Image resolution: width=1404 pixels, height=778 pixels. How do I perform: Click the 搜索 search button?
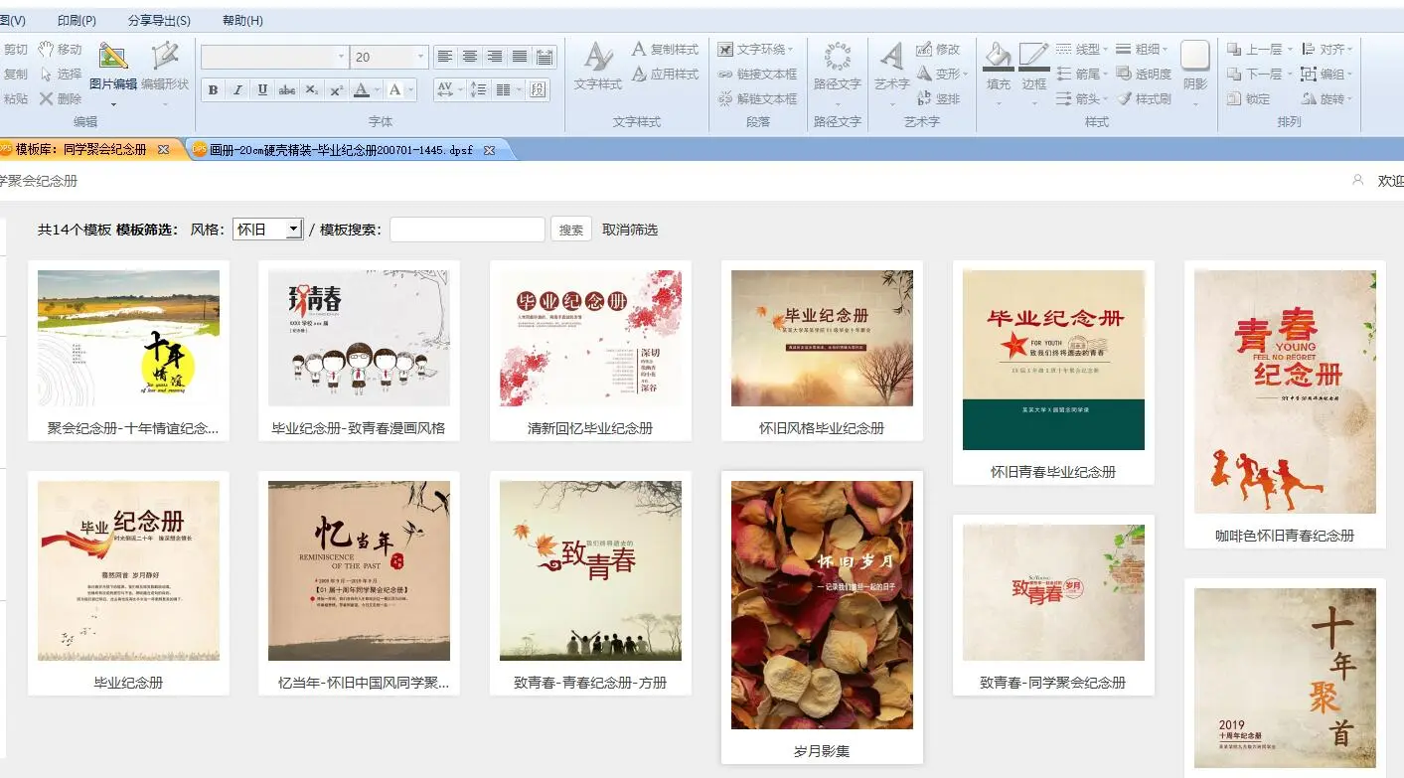571,230
